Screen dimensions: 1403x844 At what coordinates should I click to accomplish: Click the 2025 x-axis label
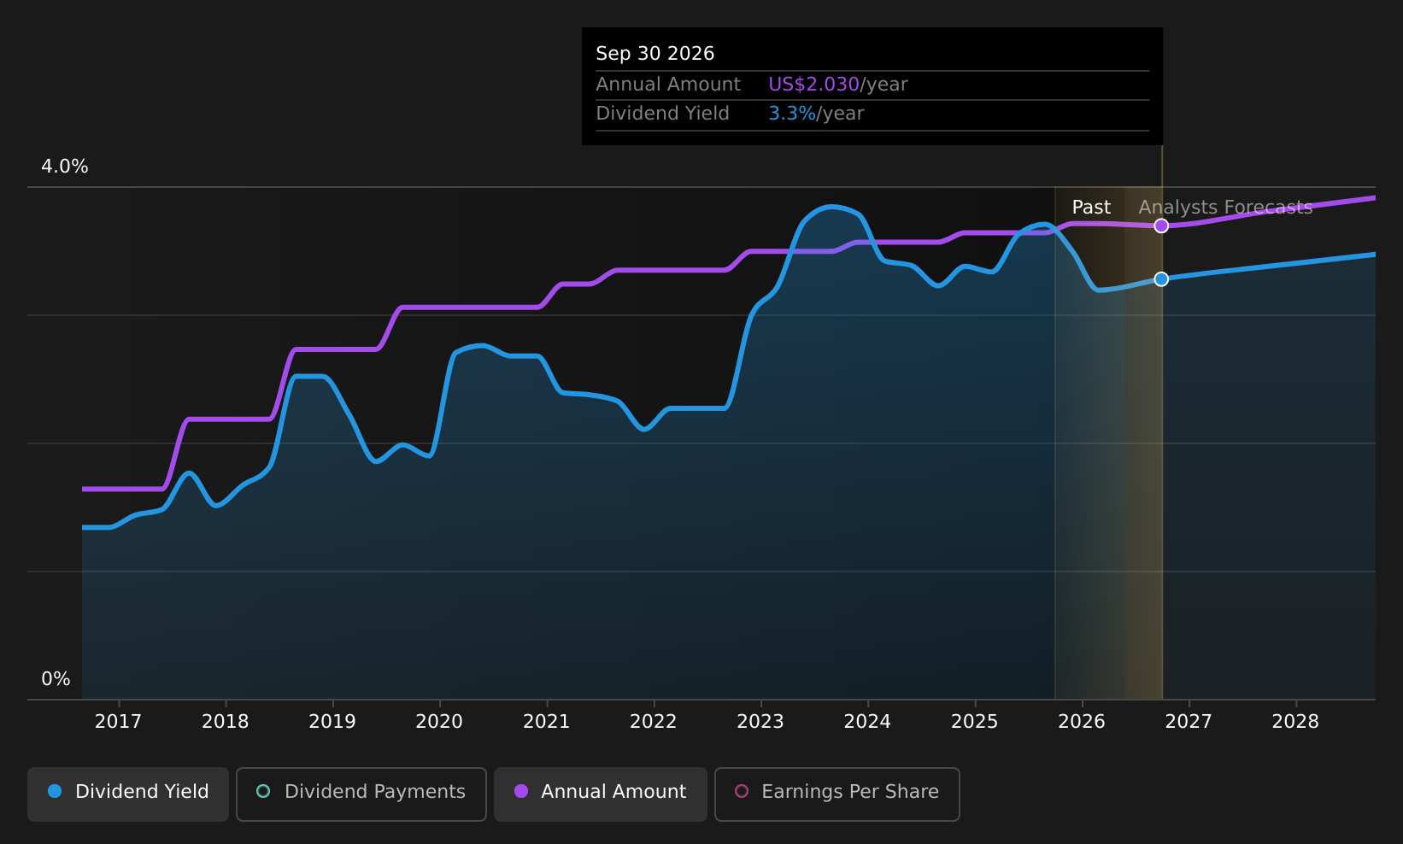[975, 722]
